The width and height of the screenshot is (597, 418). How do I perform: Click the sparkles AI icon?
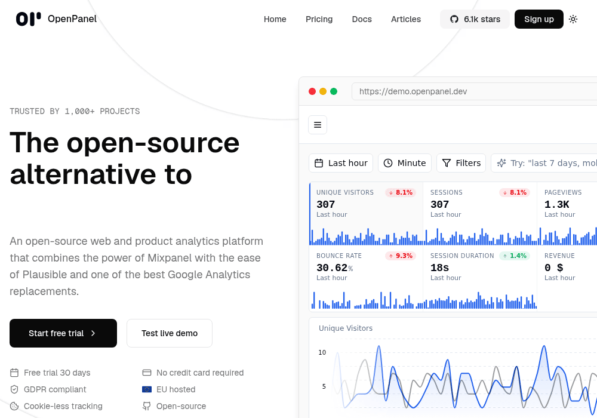[x=501, y=163]
